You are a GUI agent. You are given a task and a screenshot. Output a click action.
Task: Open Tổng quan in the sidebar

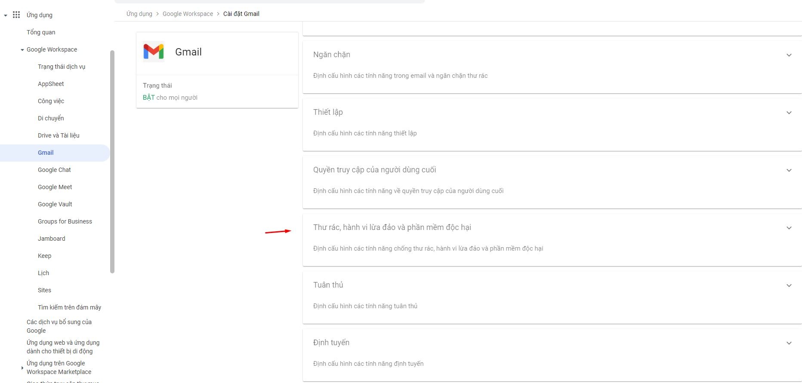pos(41,32)
